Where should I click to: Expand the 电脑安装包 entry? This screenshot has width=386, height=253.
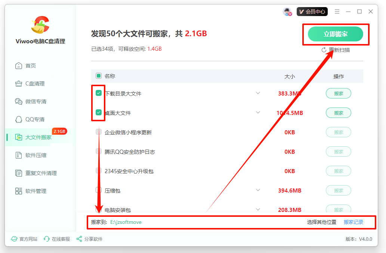click(258, 210)
